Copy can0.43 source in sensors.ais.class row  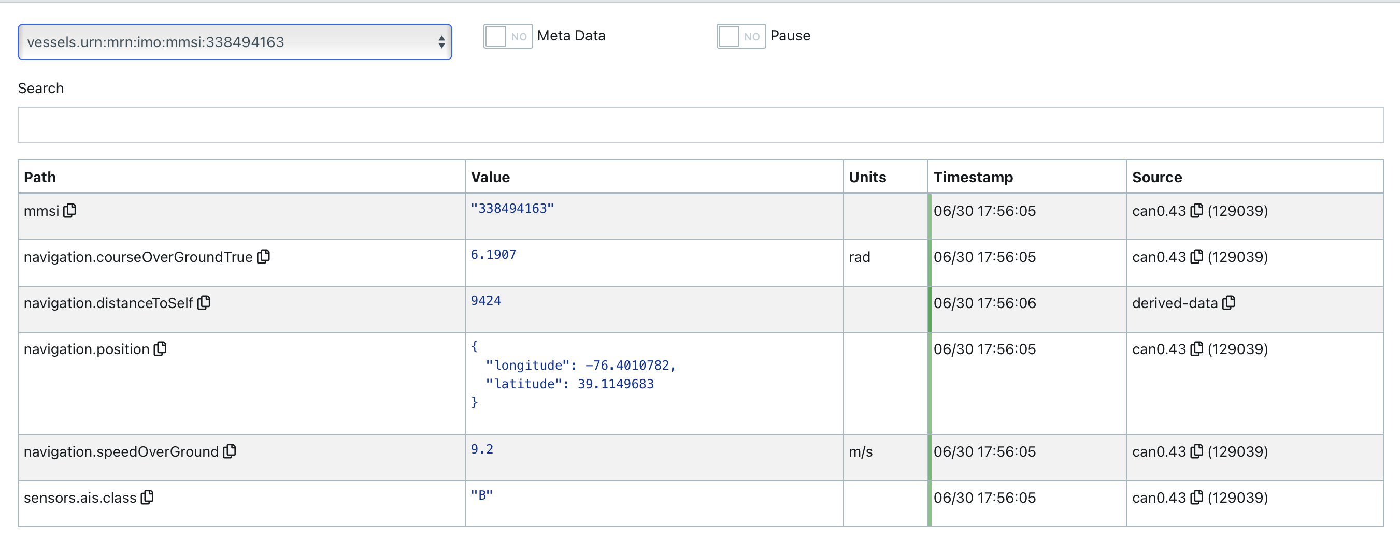[x=1197, y=498]
